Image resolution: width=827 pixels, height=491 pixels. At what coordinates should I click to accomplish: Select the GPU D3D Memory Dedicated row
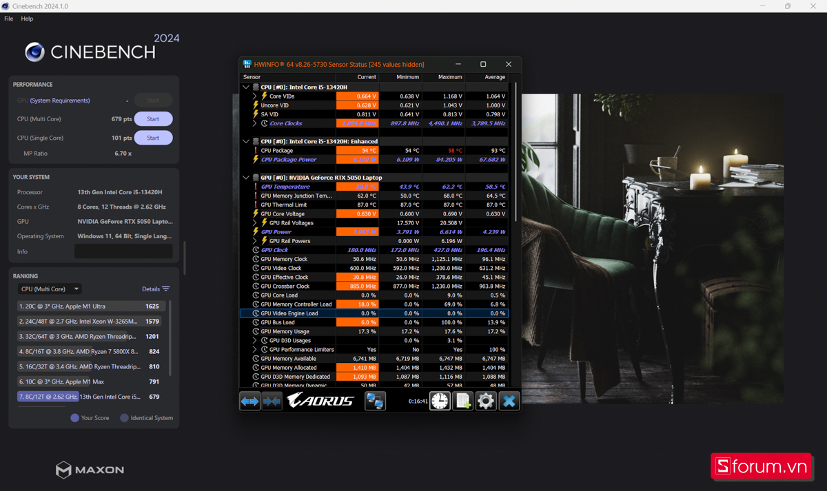pos(374,377)
